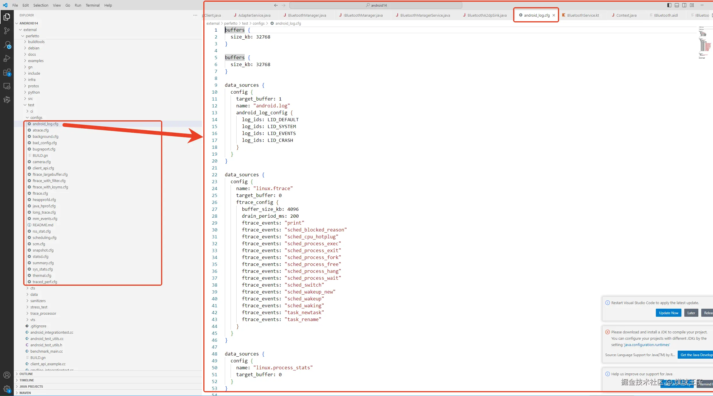Open Remote Explorer in activity bar
This screenshot has height=396, width=713.
point(7,86)
